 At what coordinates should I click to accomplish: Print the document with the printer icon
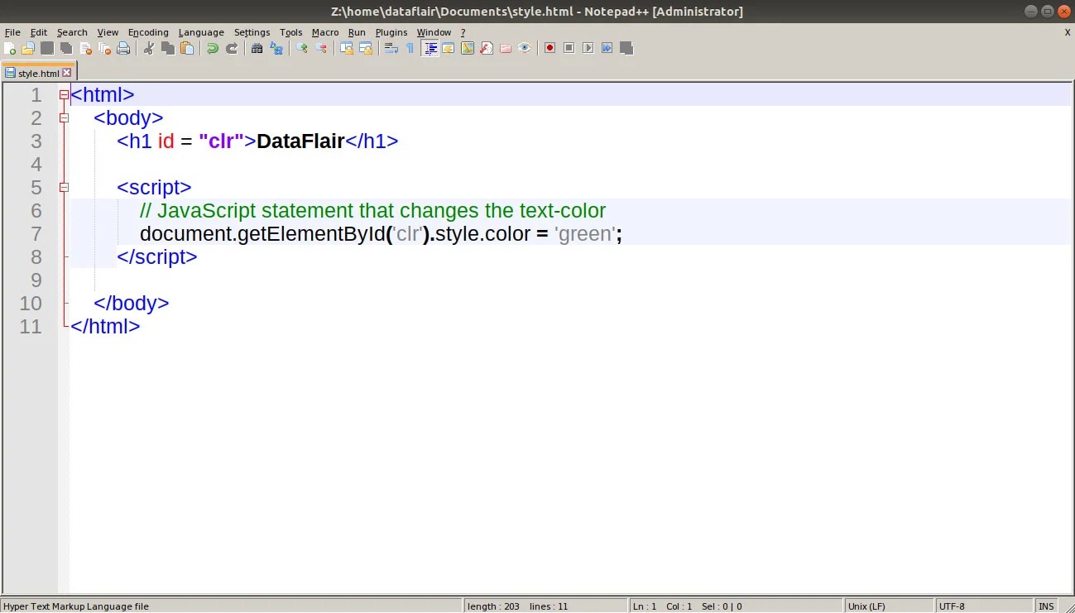(123, 48)
